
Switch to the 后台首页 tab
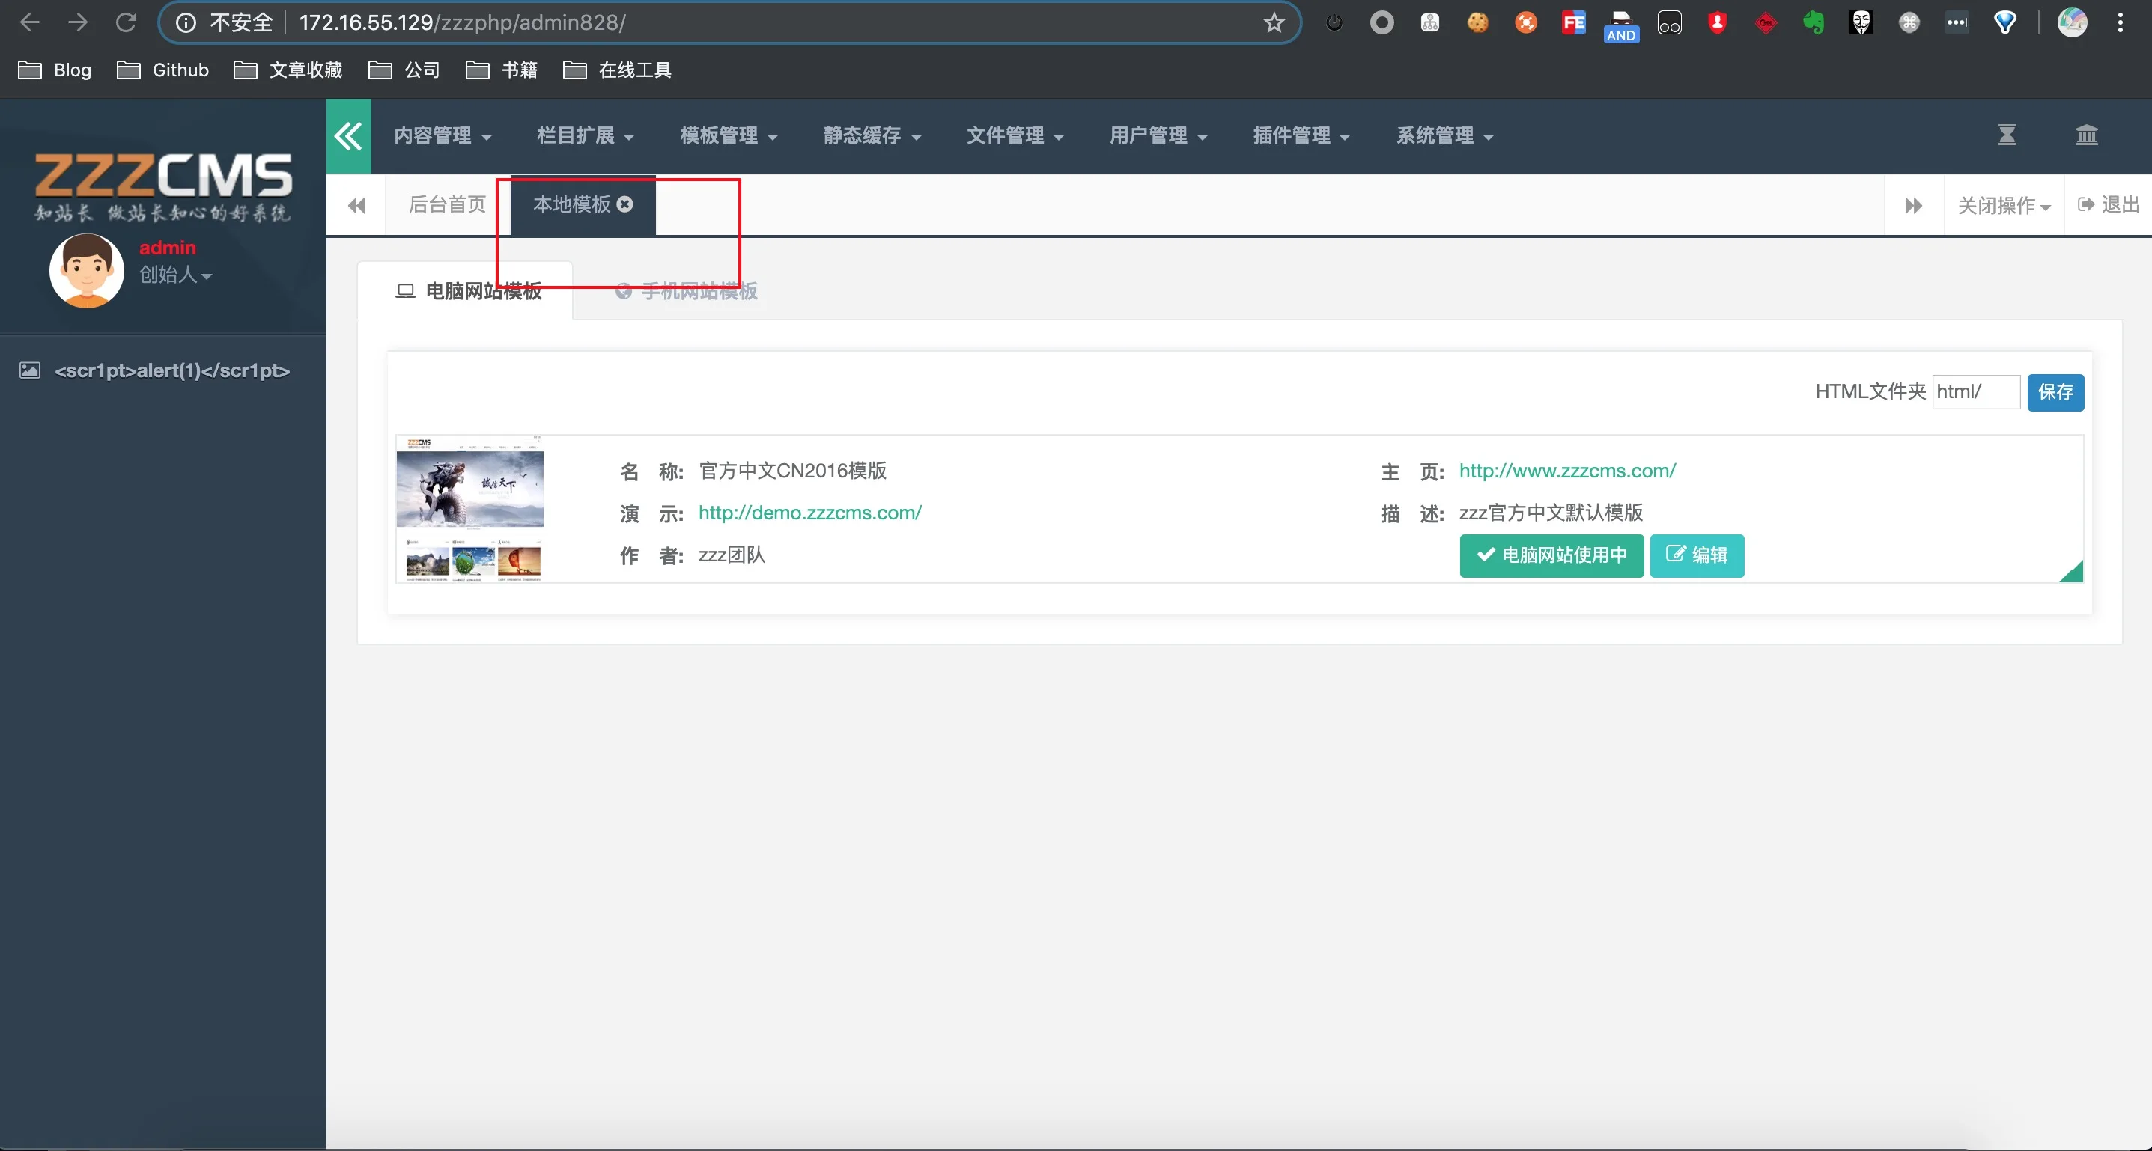[x=447, y=204]
